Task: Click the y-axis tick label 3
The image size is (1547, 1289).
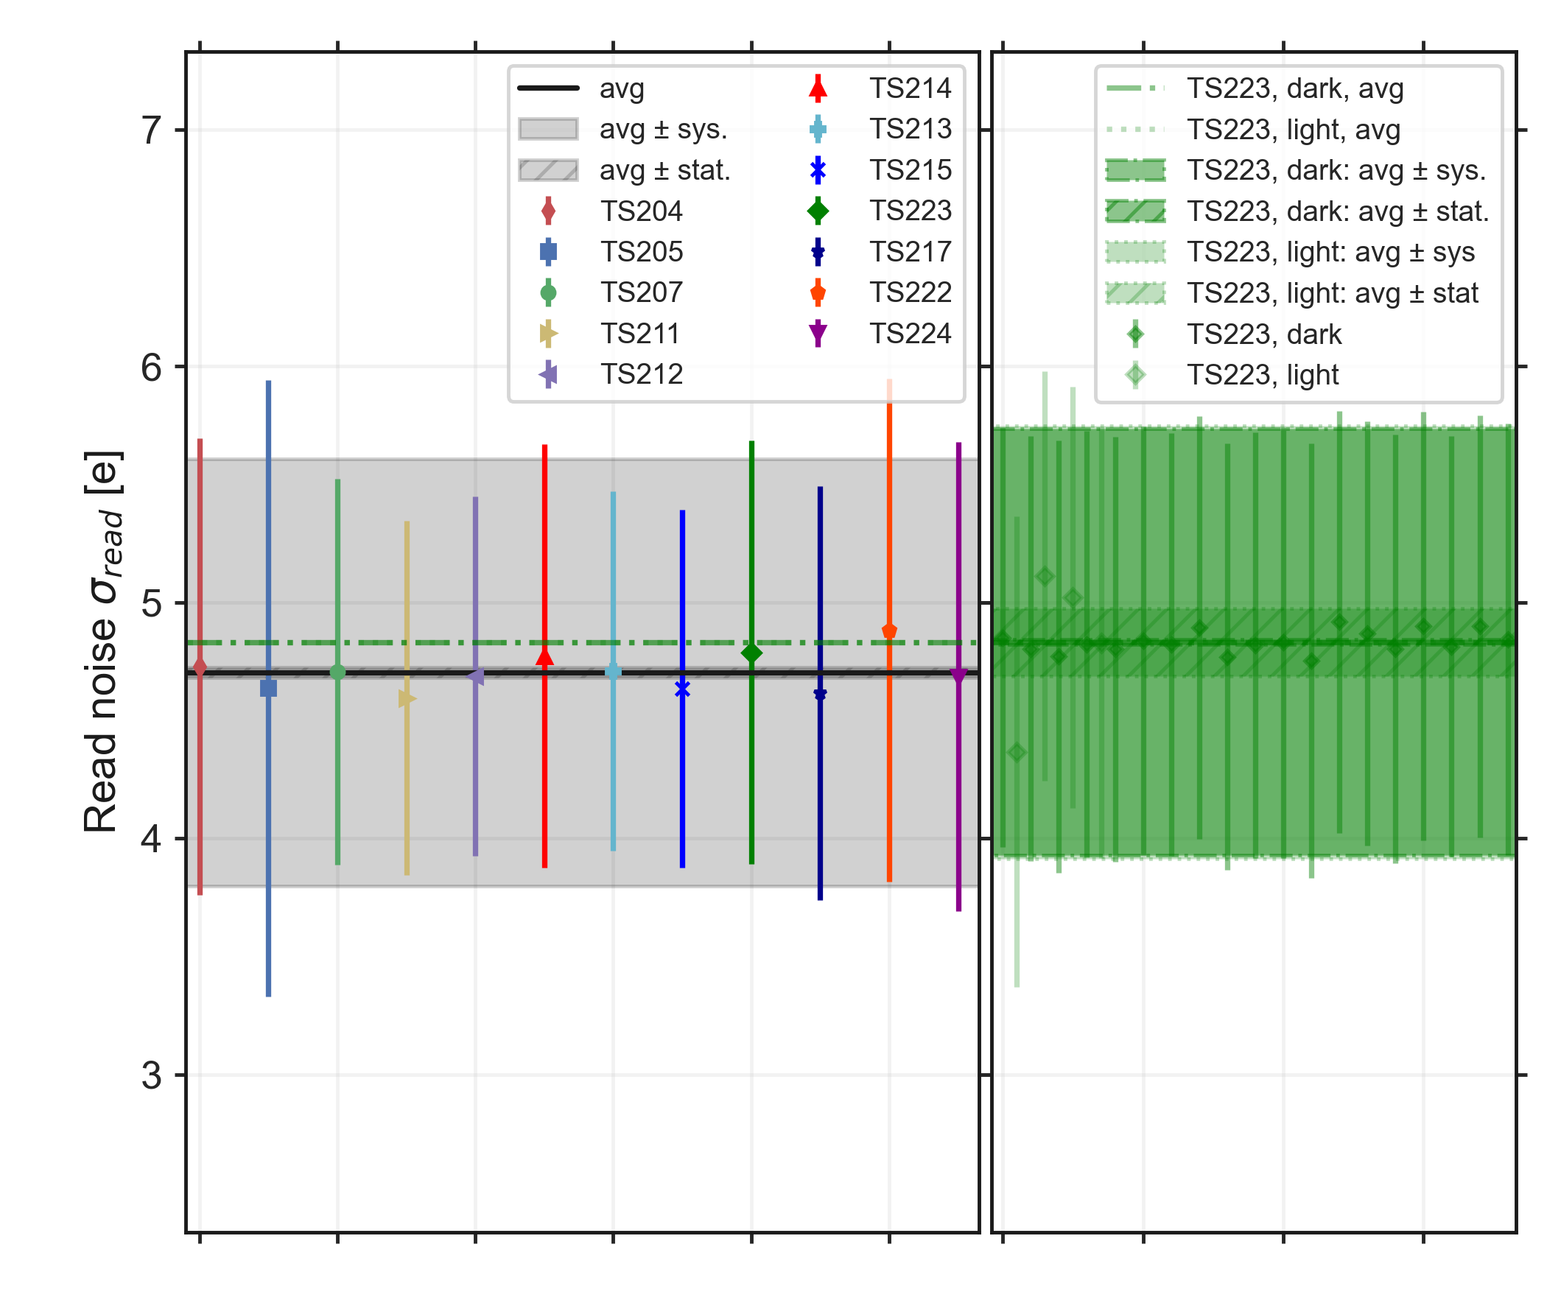Action: click(152, 1075)
